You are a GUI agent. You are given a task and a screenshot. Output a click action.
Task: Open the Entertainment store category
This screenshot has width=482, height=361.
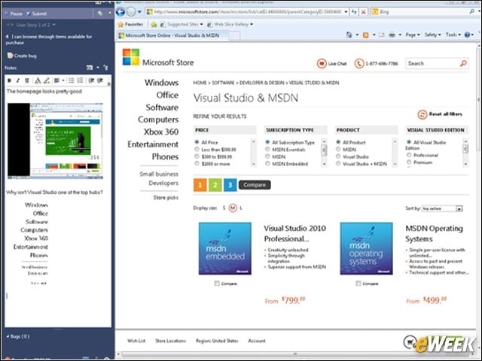click(x=153, y=144)
